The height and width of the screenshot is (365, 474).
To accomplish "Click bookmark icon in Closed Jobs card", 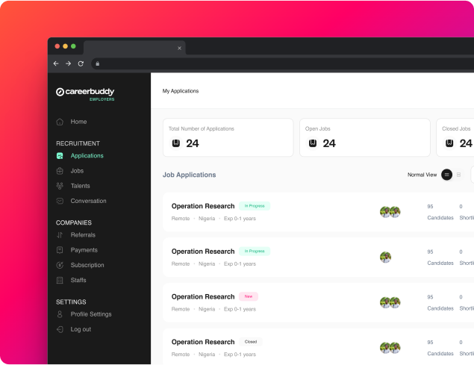I will 449,143.
